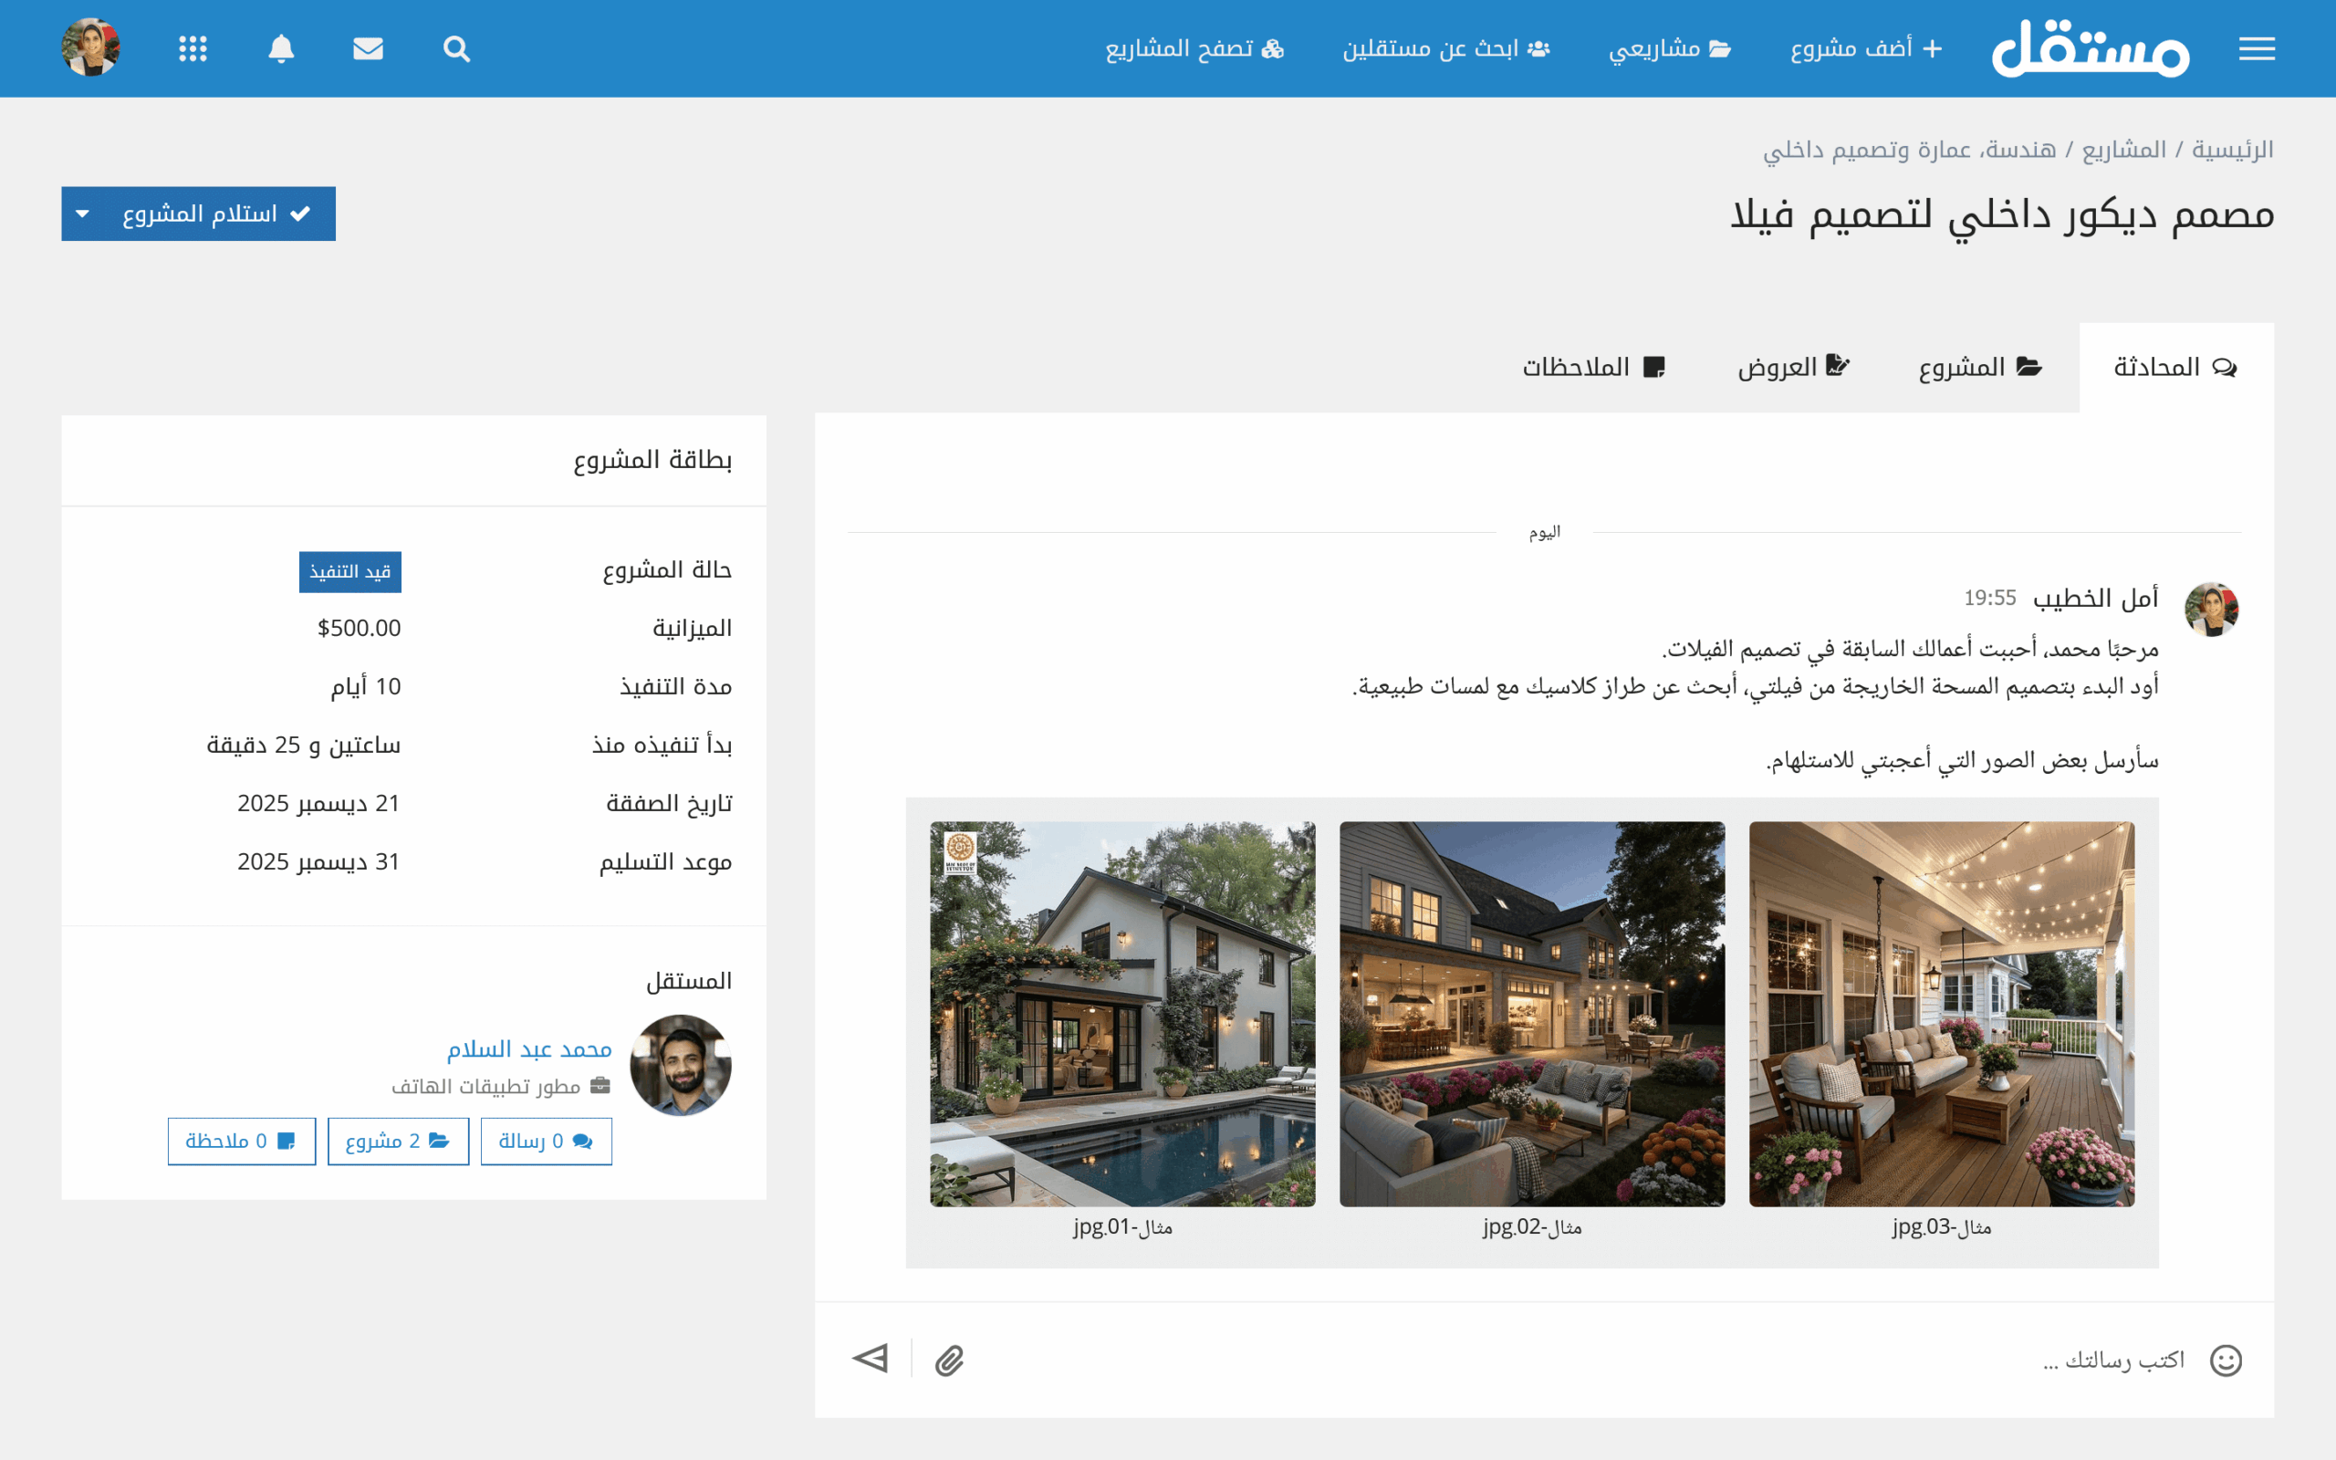Screen dimensions: 2336x1460
Task: Open the messages envelope icon
Action: (x=368, y=48)
